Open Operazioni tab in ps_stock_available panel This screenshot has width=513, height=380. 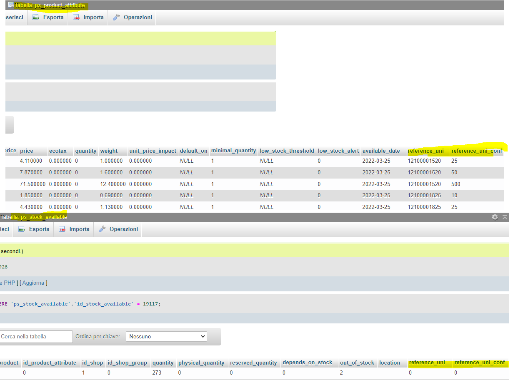[118, 229]
